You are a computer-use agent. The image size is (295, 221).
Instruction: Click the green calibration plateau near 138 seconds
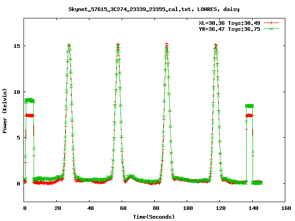pyautogui.click(x=250, y=106)
